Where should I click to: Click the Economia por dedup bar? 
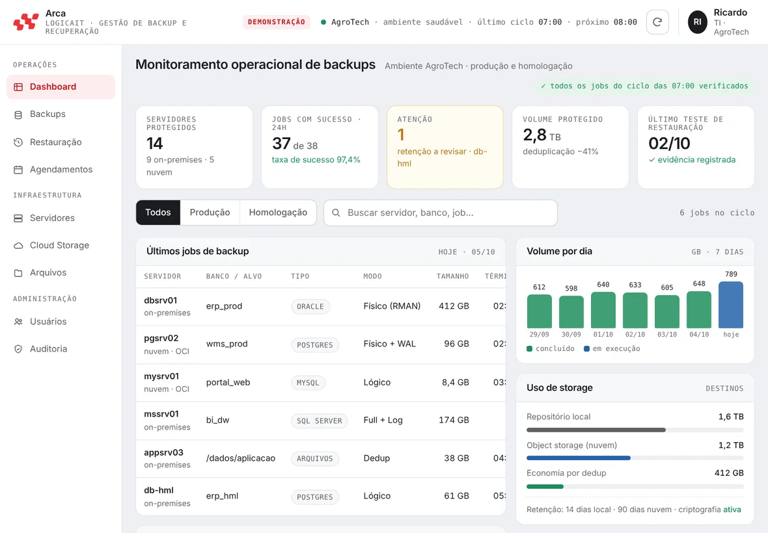point(635,487)
